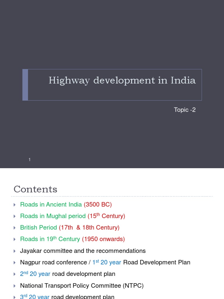Click the bullet arrow beside Roads in Ancient India
224x299 pixels.
[x=15, y=205]
